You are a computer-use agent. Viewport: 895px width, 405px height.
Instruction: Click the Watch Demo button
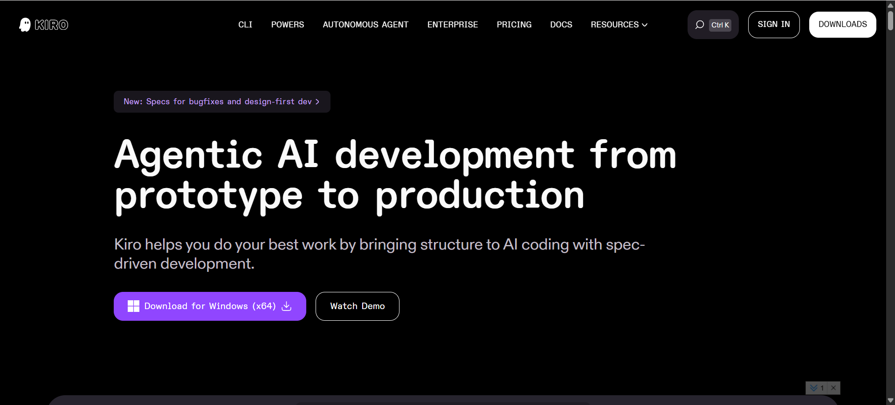[358, 306]
